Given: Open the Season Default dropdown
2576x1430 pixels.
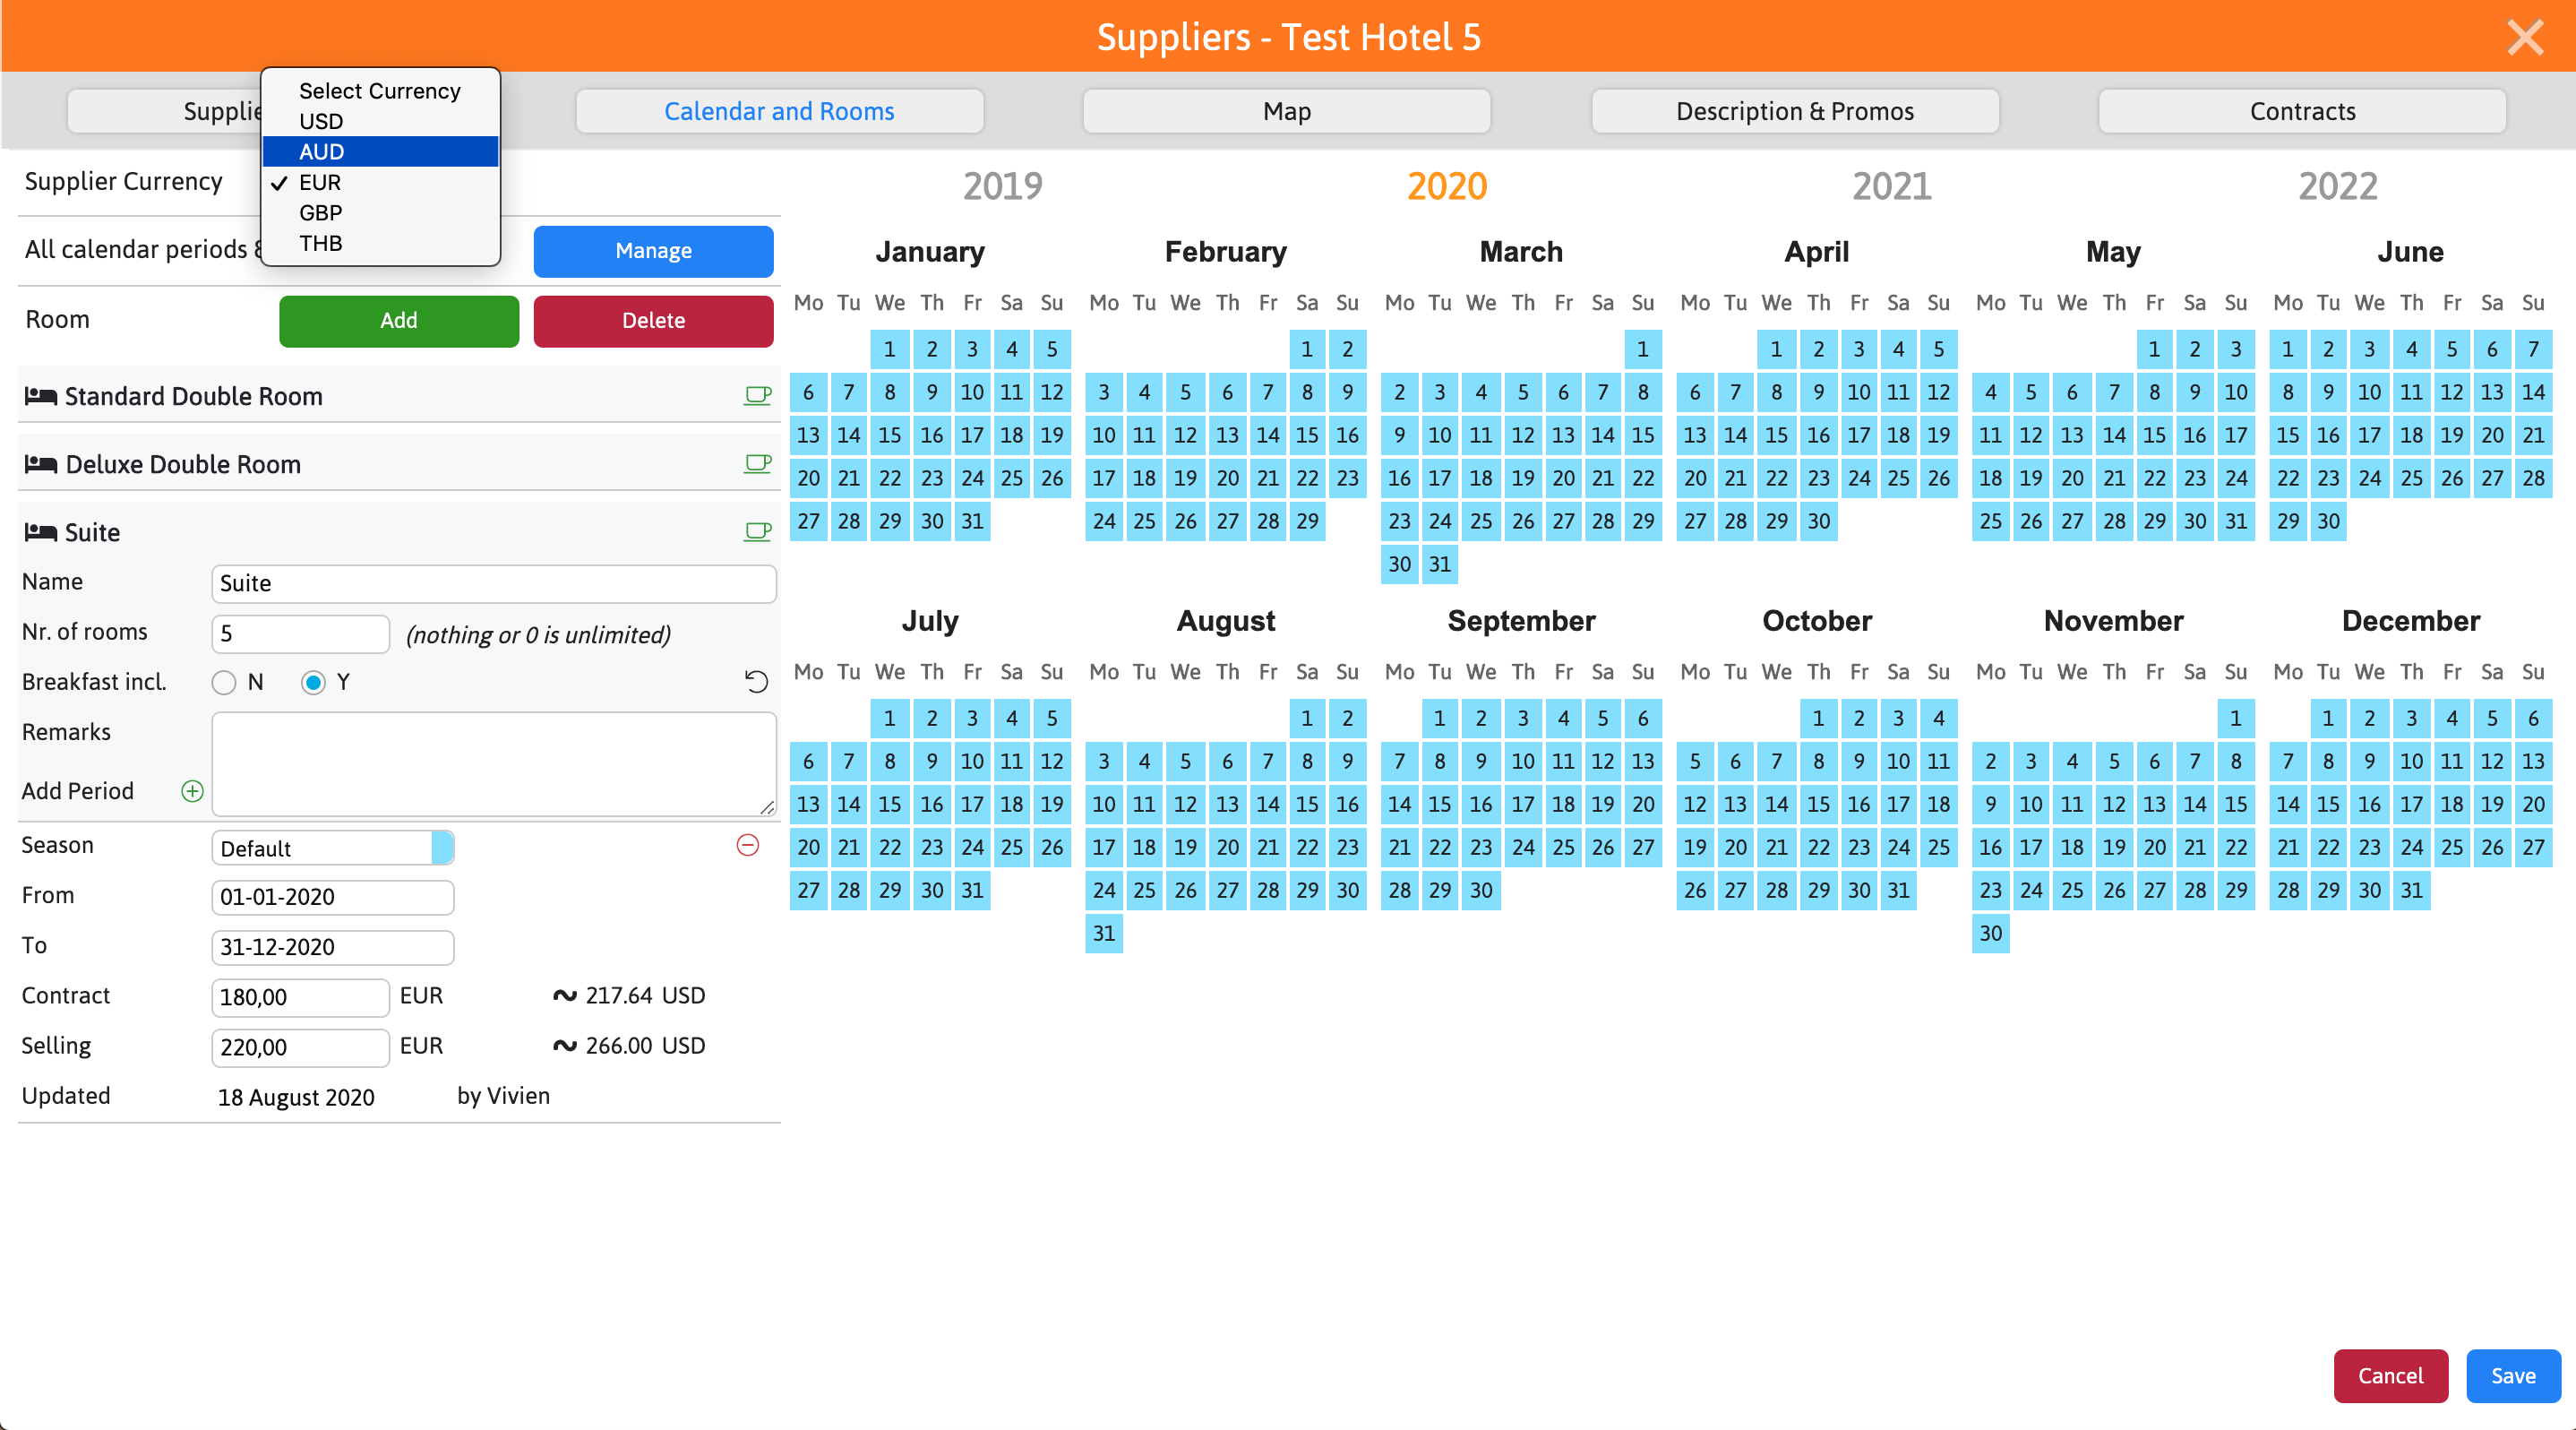Looking at the screenshot, I should (333, 848).
